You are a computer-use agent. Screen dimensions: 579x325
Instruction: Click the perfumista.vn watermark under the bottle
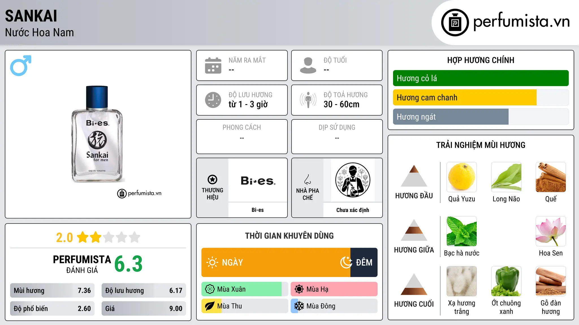pyautogui.click(x=139, y=194)
